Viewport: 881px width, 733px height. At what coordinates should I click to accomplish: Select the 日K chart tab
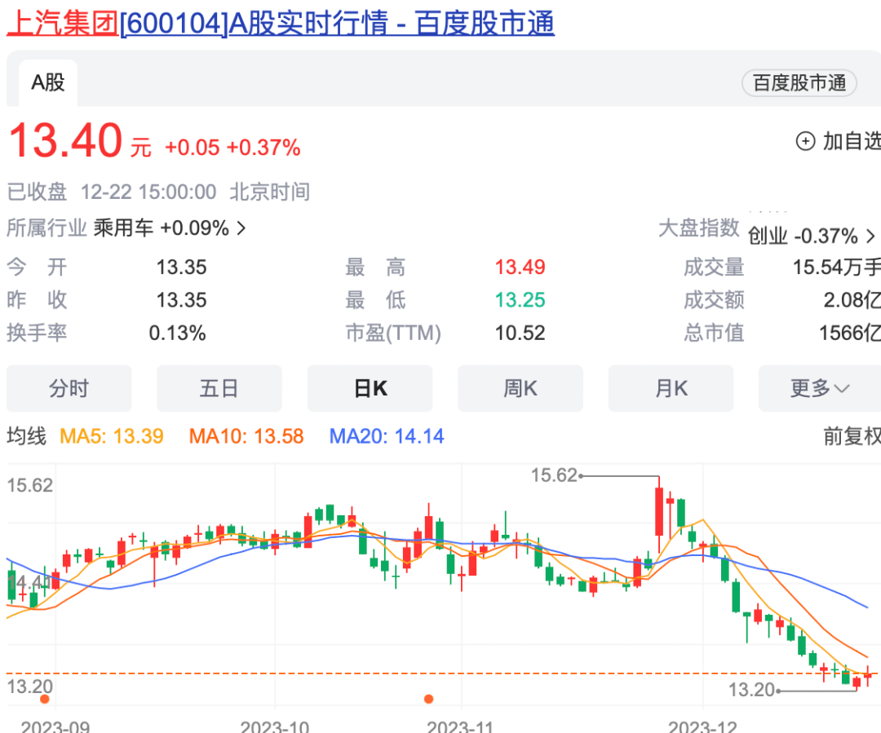370,388
